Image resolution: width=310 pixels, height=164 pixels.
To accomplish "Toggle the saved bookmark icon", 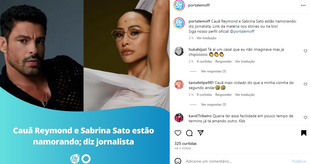I will (304, 133).
